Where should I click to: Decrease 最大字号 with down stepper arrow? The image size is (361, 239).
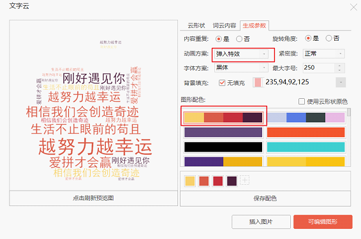point(339,70)
